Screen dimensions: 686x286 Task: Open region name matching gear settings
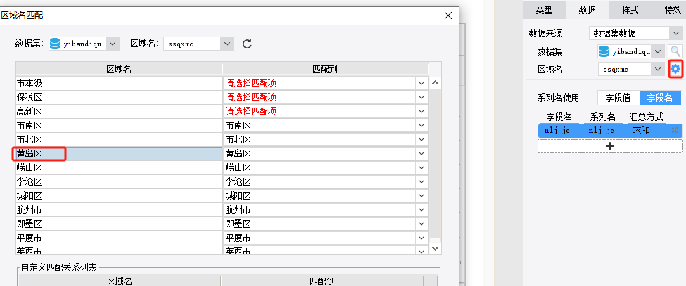(675, 69)
